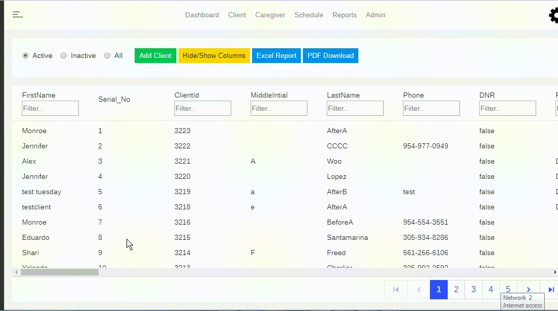The height and width of the screenshot is (311, 558).
Task: Select the Active radio button
Action: [25, 55]
